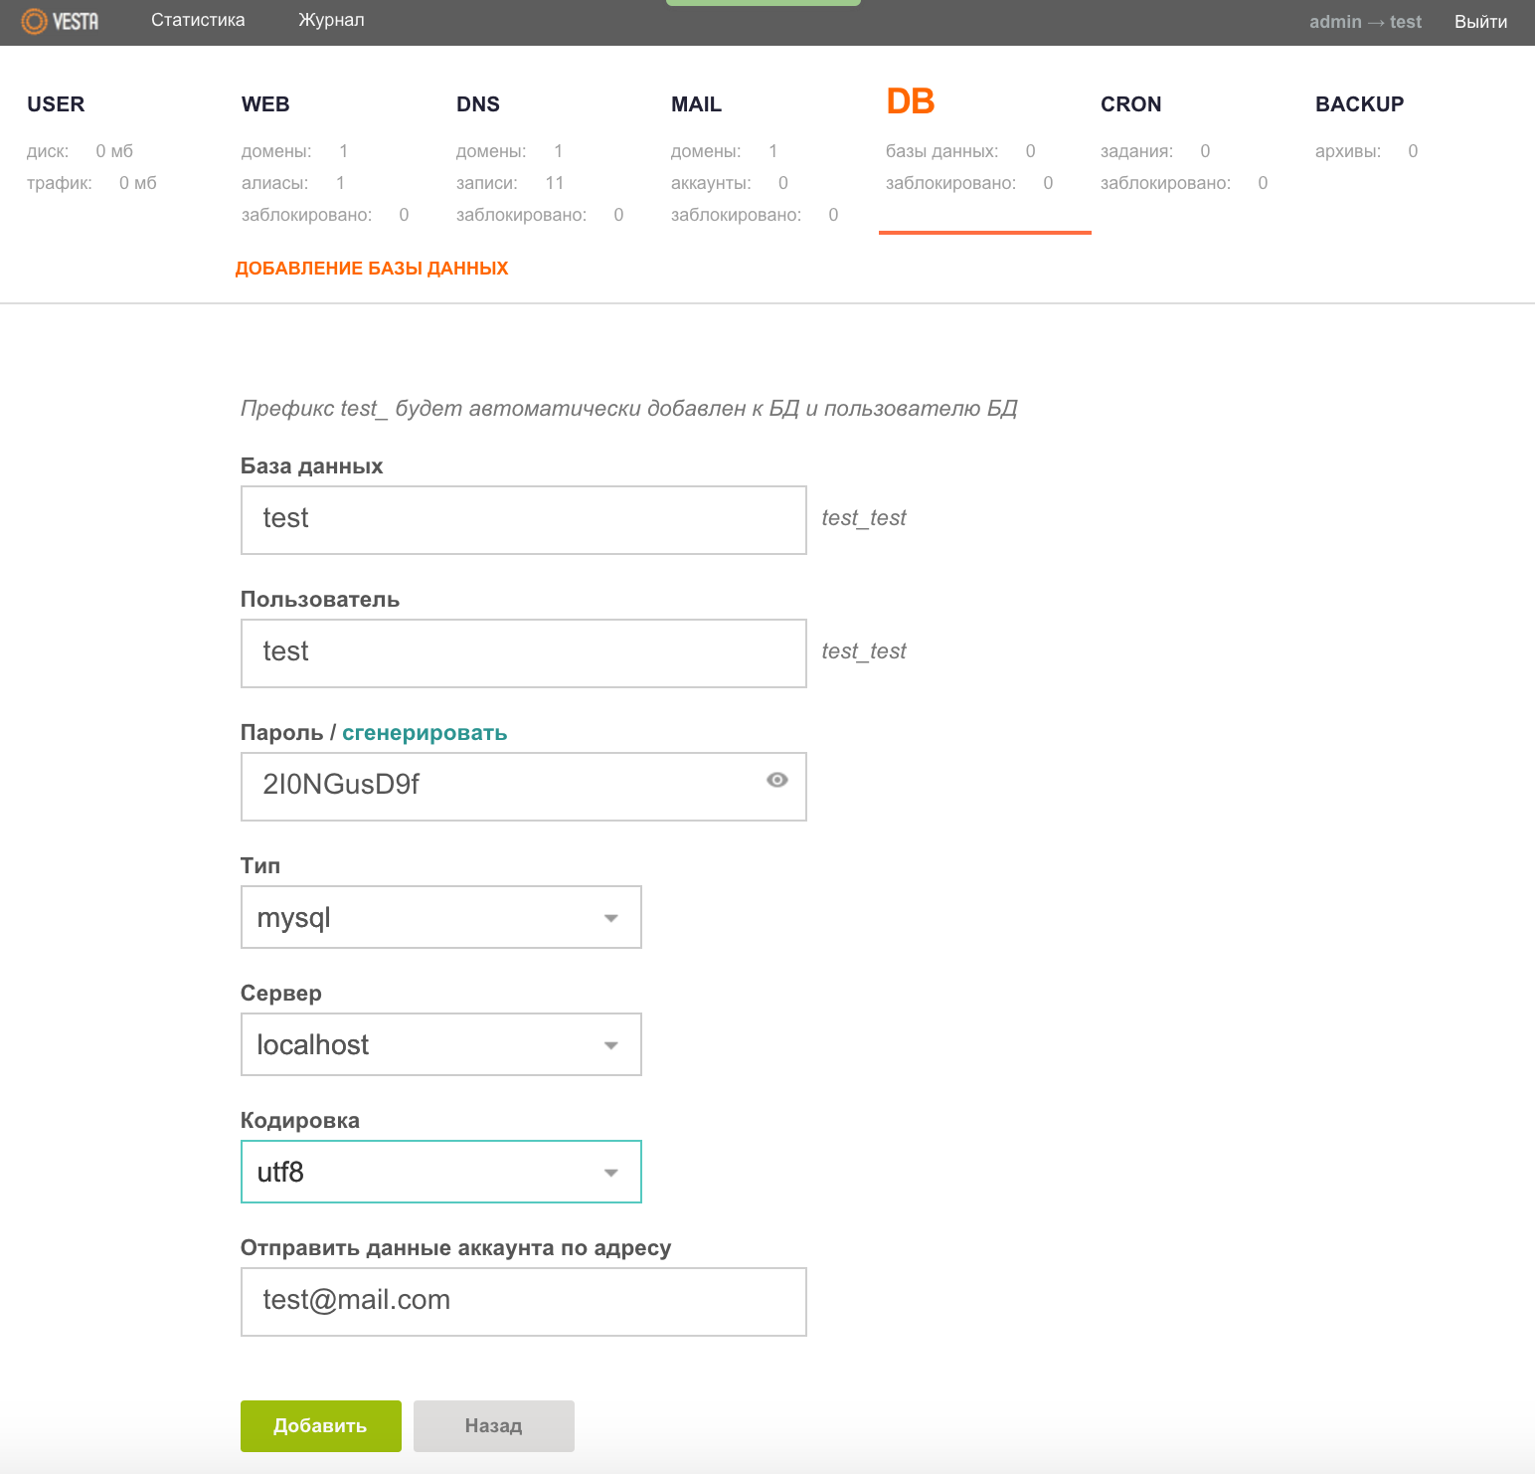1535x1474 pixels.
Task: Click the USER диск 0 мб text
Action: click(x=80, y=151)
